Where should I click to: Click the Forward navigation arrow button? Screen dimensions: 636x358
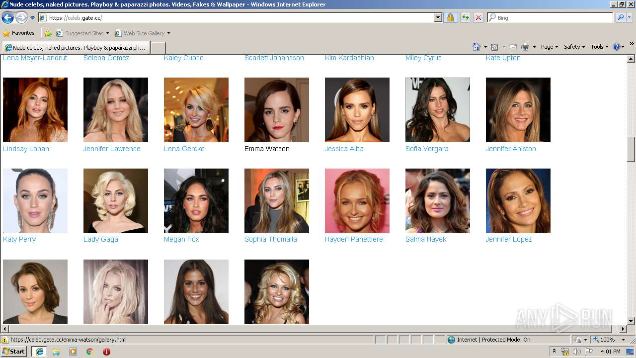coord(21,18)
